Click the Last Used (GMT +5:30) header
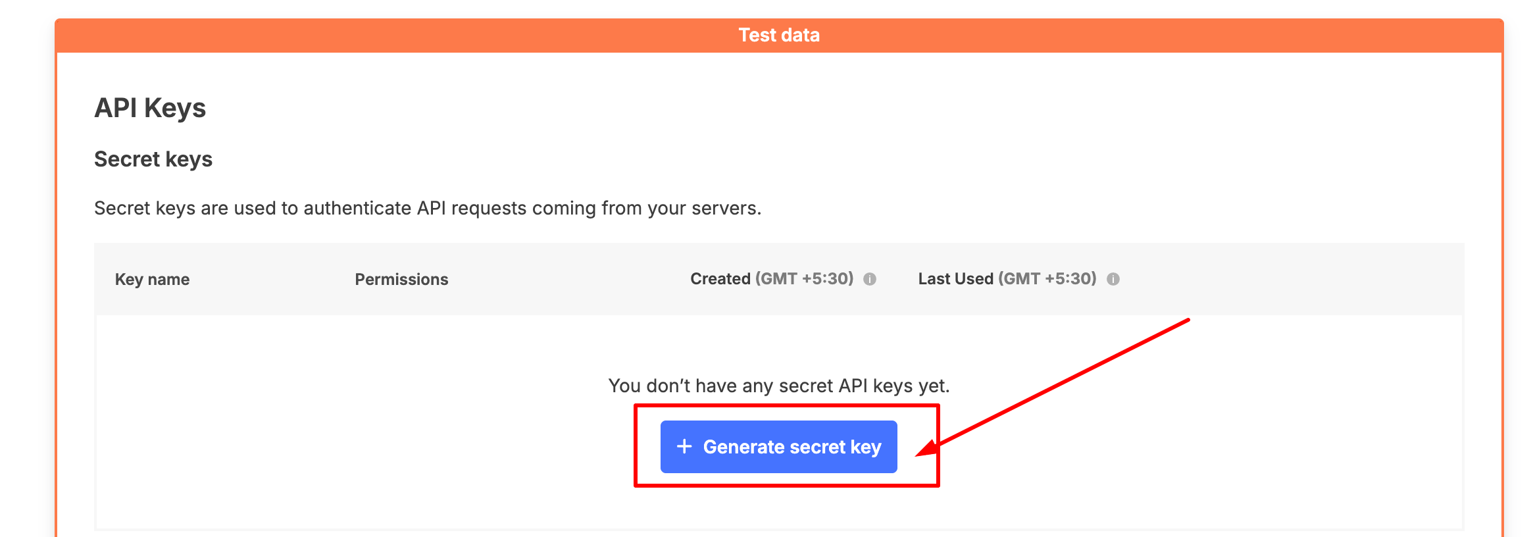1533x537 pixels. pyautogui.click(x=1007, y=278)
